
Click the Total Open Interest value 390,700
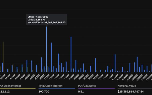click(44, 92)
